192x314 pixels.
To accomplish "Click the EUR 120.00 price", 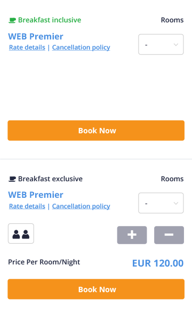I will tap(158, 263).
